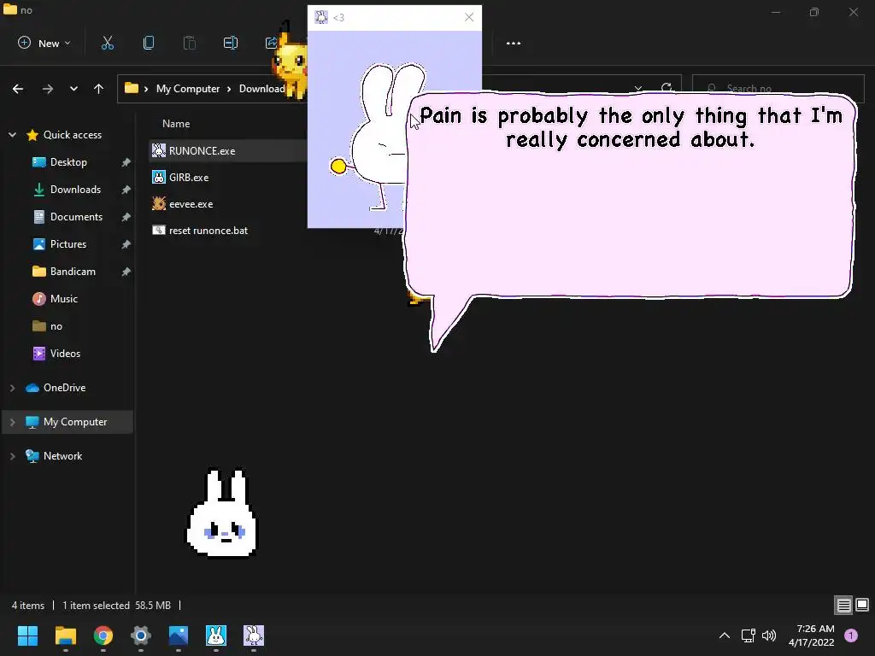Open Photos app in taskbar
This screenshot has height=656, width=875.
tap(179, 635)
